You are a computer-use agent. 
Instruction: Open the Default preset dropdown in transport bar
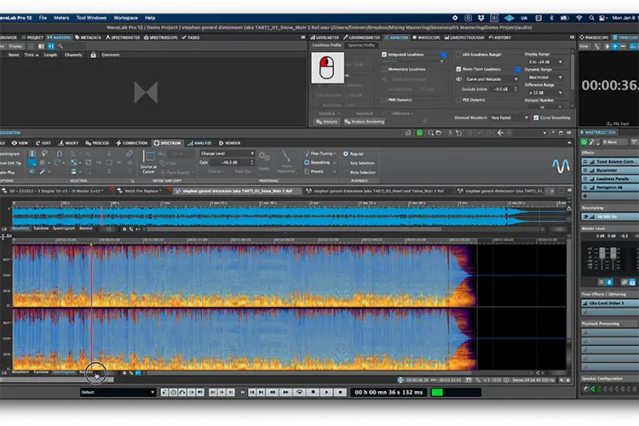(x=118, y=392)
